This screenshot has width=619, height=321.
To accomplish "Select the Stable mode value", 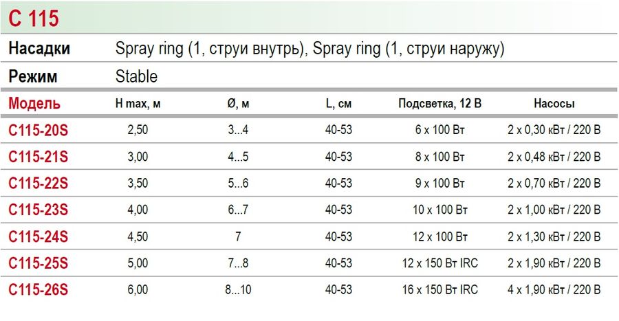I will click(x=136, y=76).
